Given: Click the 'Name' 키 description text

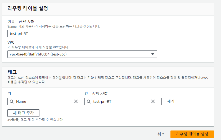Looking at the screenshot, I should (54, 26).
